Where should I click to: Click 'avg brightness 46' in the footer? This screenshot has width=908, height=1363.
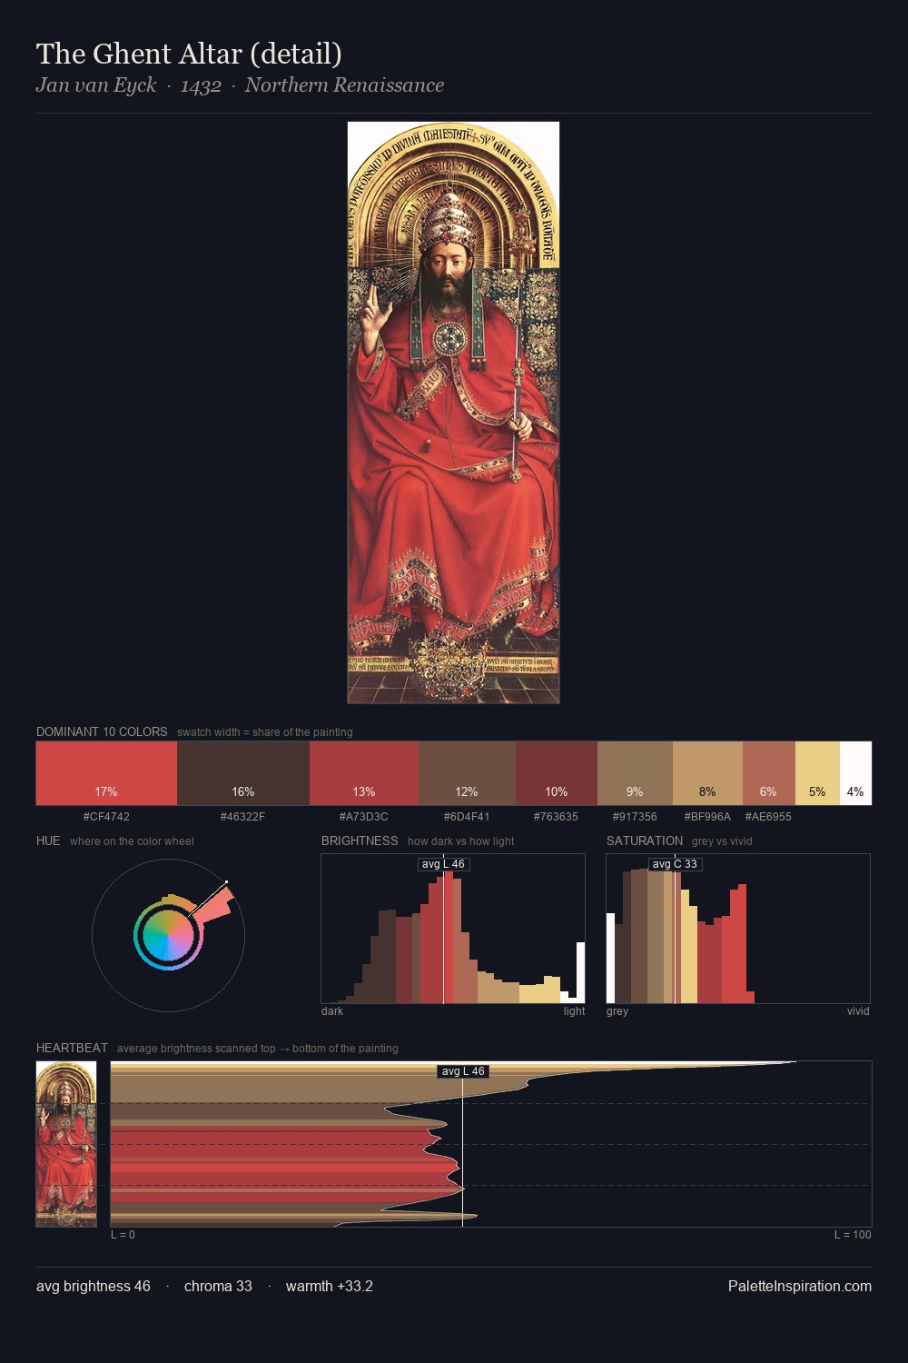pos(94,1286)
